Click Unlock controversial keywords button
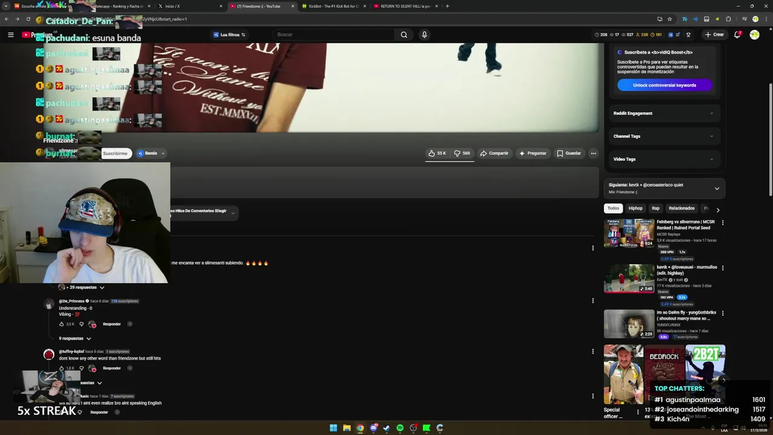Image resolution: width=773 pixels, height=435 pixels. [664, 85]
